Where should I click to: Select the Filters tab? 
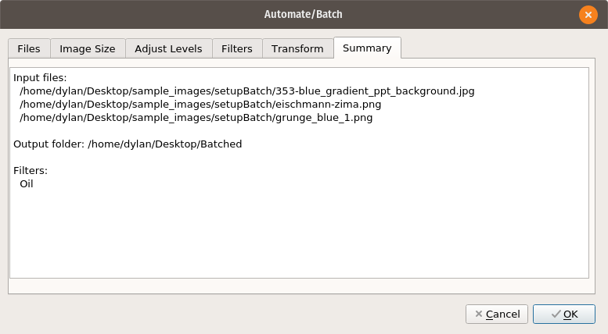(x=237, y=48)
